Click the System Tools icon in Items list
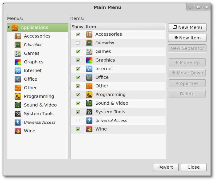 tap(89, 112)
